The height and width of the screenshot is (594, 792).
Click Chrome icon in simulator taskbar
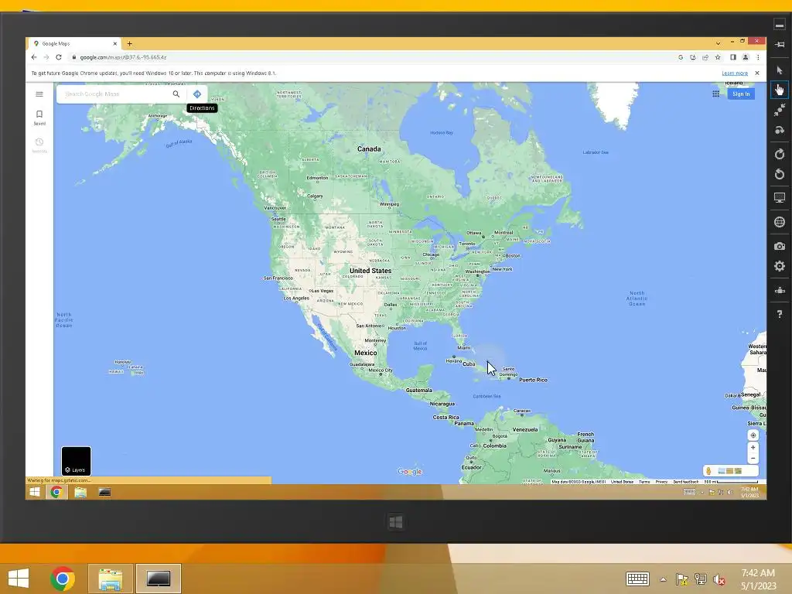56,492
